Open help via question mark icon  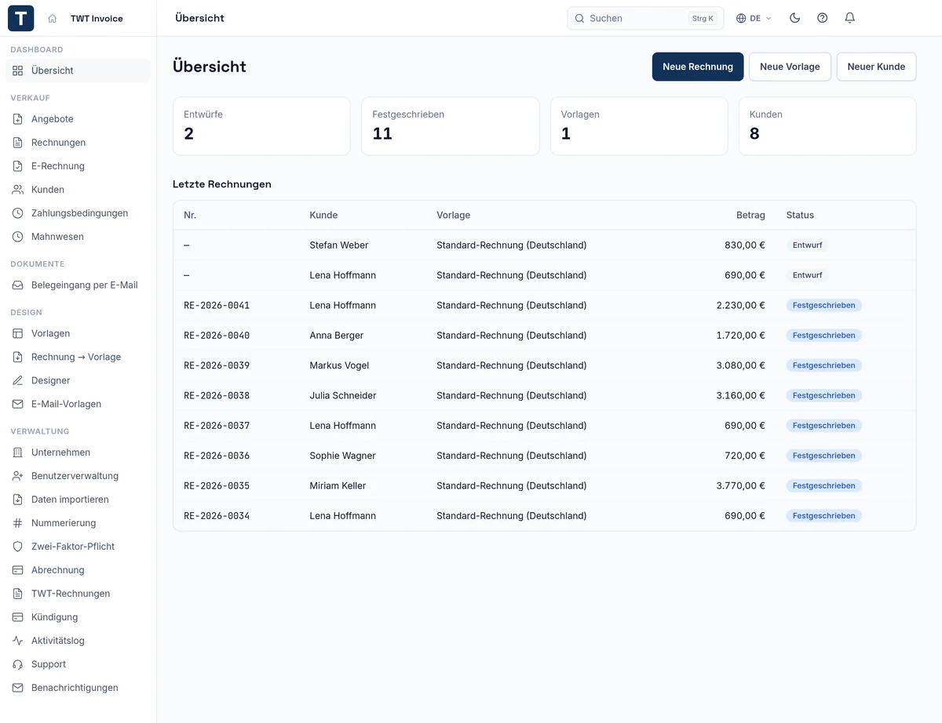(x=822, y=18)
